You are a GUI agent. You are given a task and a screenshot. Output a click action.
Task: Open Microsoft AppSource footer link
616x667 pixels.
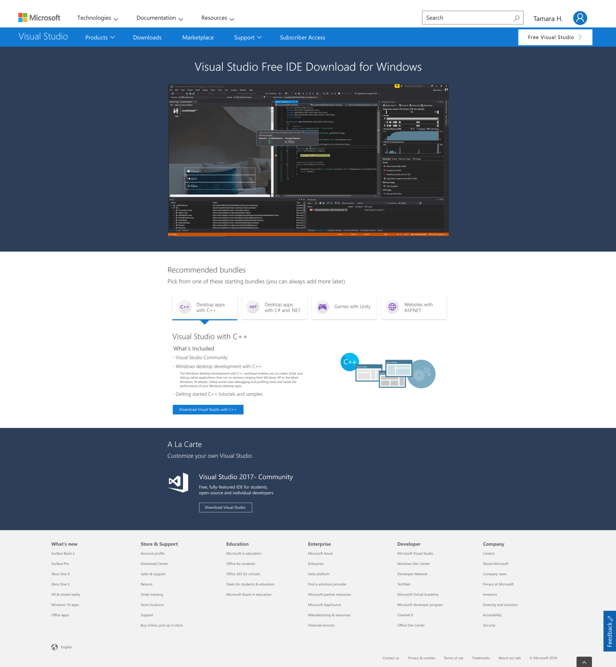(x=324, y=605)
